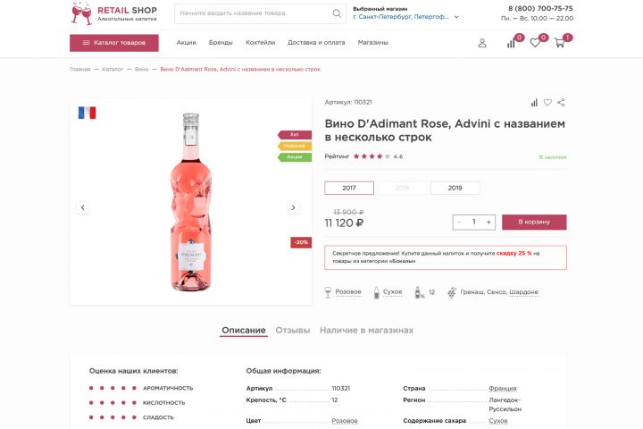Select the 2017 vintage option
Viewport: 643px width, 429px height.
pos(349,188)
